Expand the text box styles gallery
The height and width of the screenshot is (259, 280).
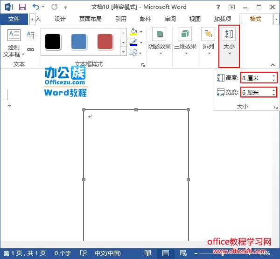[123, 52]
